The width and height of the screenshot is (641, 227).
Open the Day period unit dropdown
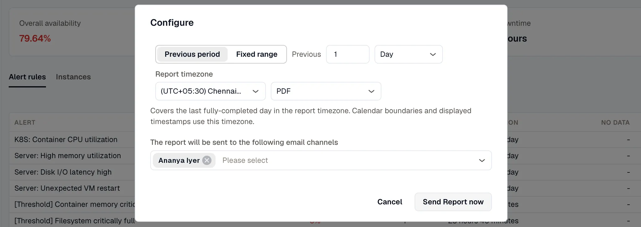click(408, 54)
